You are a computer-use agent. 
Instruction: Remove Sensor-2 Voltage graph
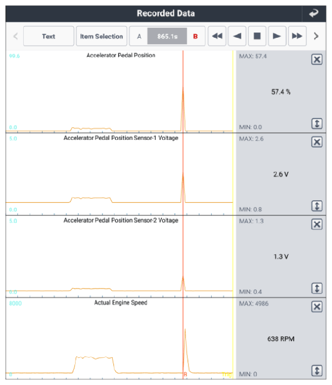pos(317,224)
